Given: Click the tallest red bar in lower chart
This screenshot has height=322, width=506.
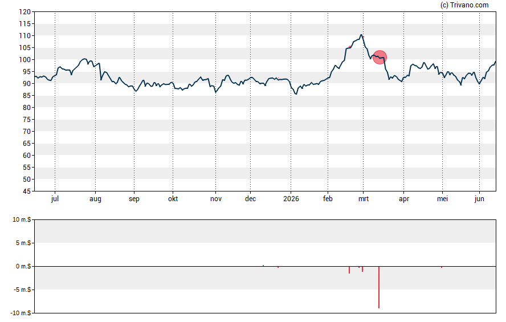Looking at the screenshot, I should coord(379,287).
